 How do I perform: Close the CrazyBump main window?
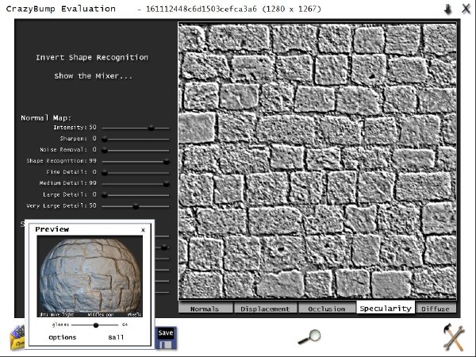pos(466,9)
